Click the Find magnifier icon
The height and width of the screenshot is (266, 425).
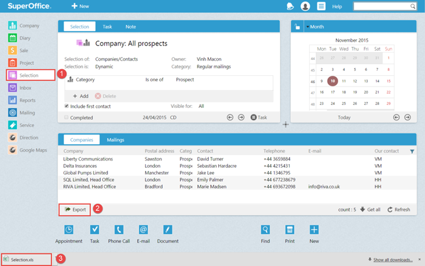pos(265,230)
